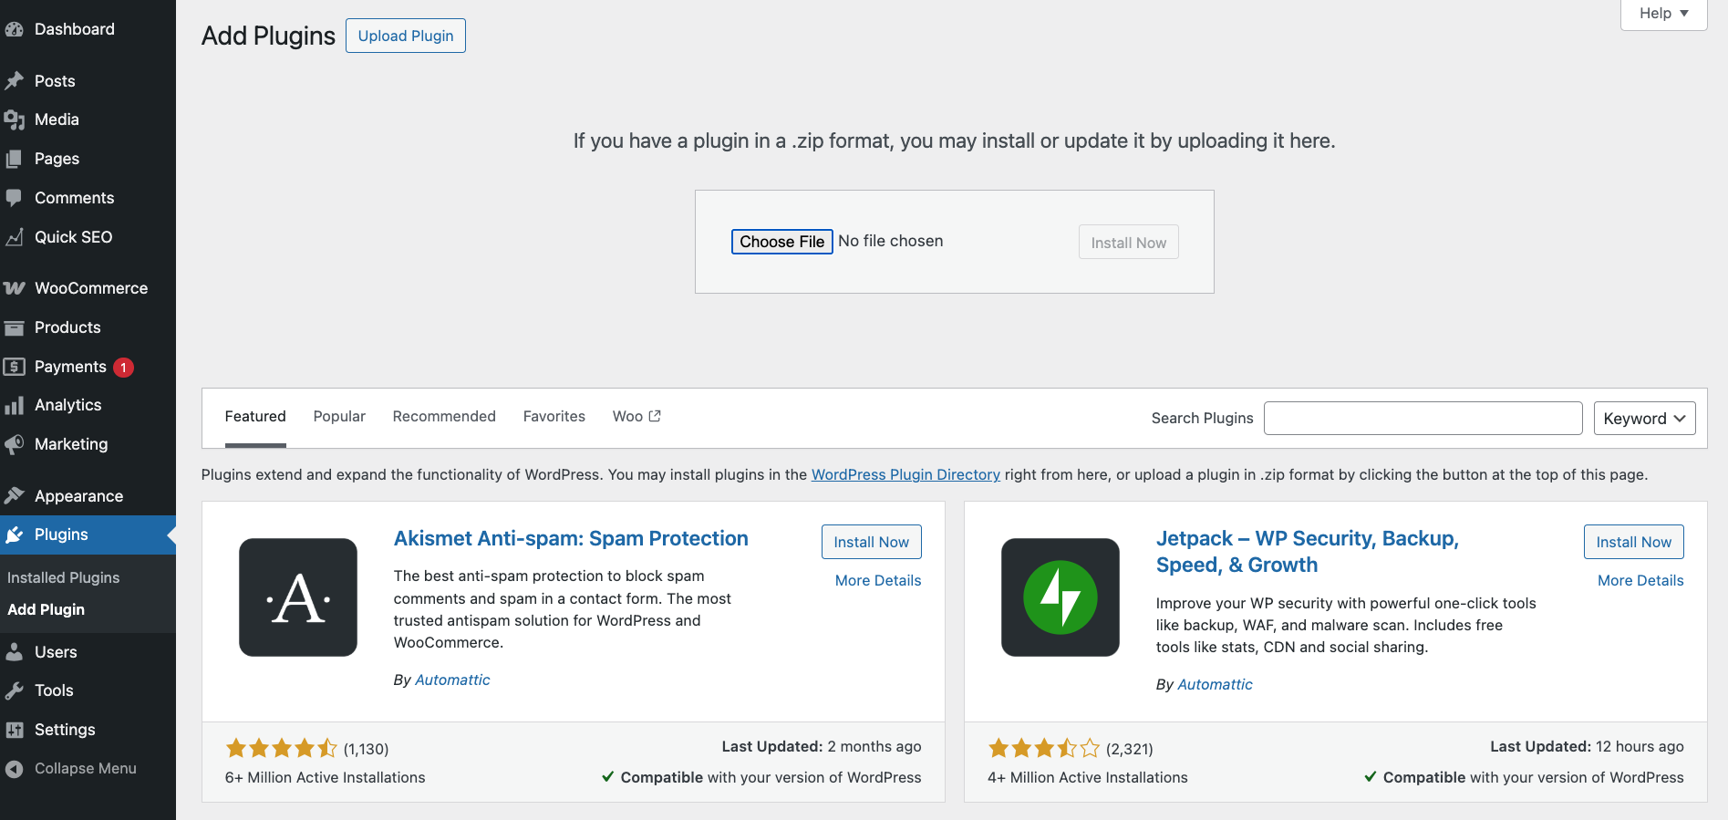Click 'Last Updated: 2 months ago' text
Image resolution: width=1728 pixels, height=820 pixels.
coord(822,746)
